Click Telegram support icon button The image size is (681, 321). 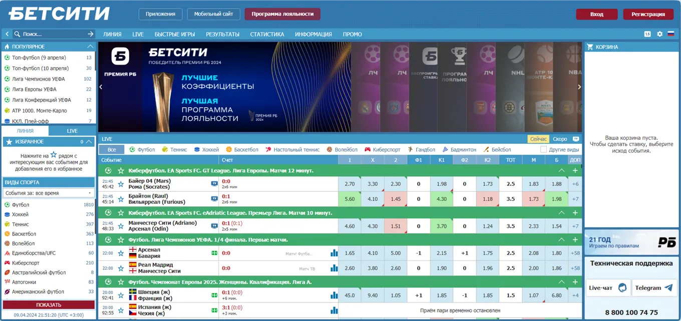pos(654,288)
